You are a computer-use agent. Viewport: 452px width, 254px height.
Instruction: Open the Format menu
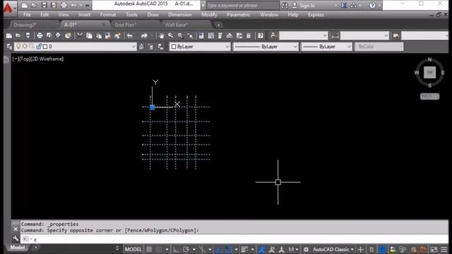click(x=108, y=15)
